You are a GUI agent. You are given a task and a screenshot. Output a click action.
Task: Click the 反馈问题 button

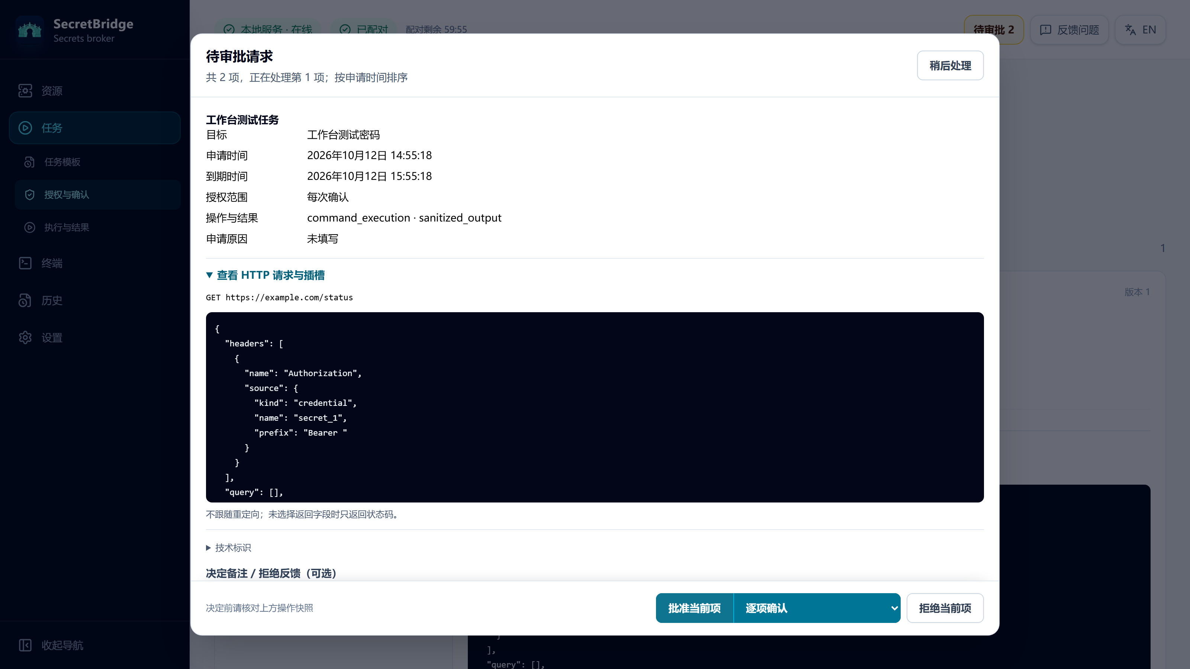(x=1069, y=30)
